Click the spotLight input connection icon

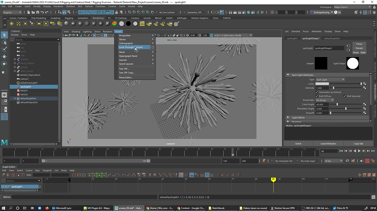pyautogui.click(x=348, y=46)
